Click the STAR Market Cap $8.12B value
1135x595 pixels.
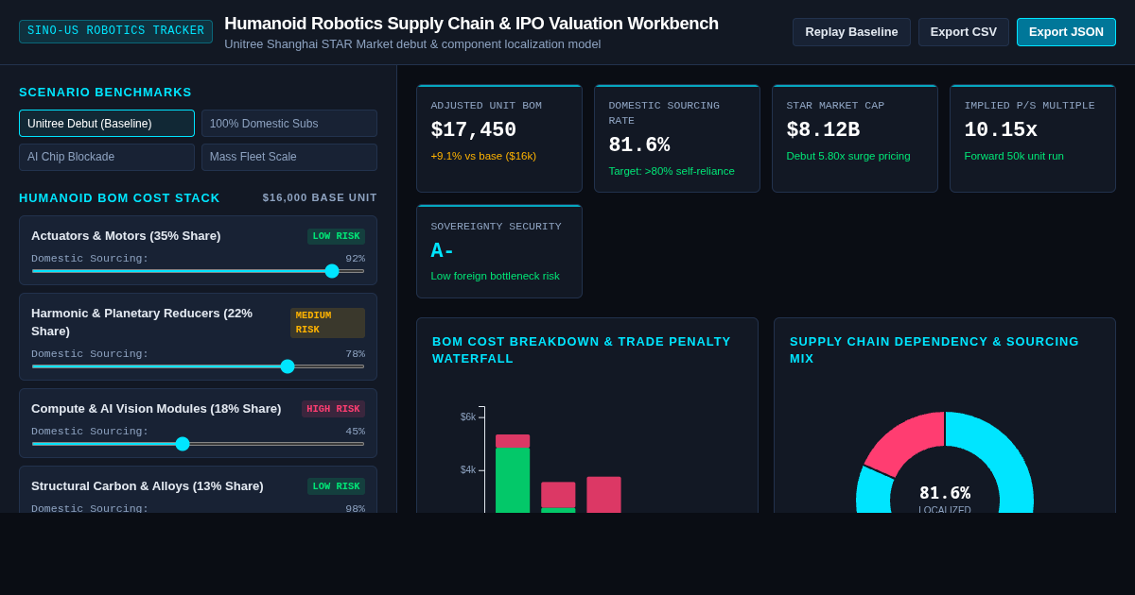(x=823, y=130)
